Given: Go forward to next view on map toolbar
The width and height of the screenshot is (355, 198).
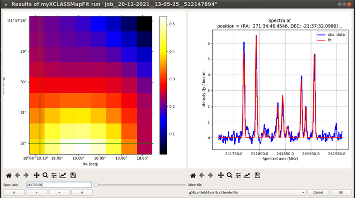Looking at the screenshot, I should click(26, 175).
